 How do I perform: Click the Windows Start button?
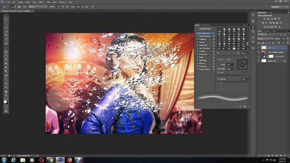pos(4,160)
